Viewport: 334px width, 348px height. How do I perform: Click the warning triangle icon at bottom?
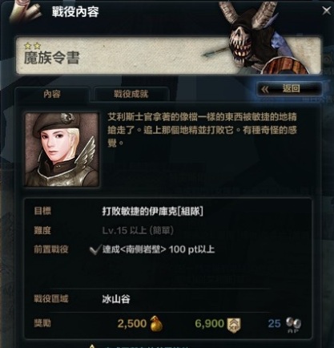pyautogui.click(x=92, y=346)
